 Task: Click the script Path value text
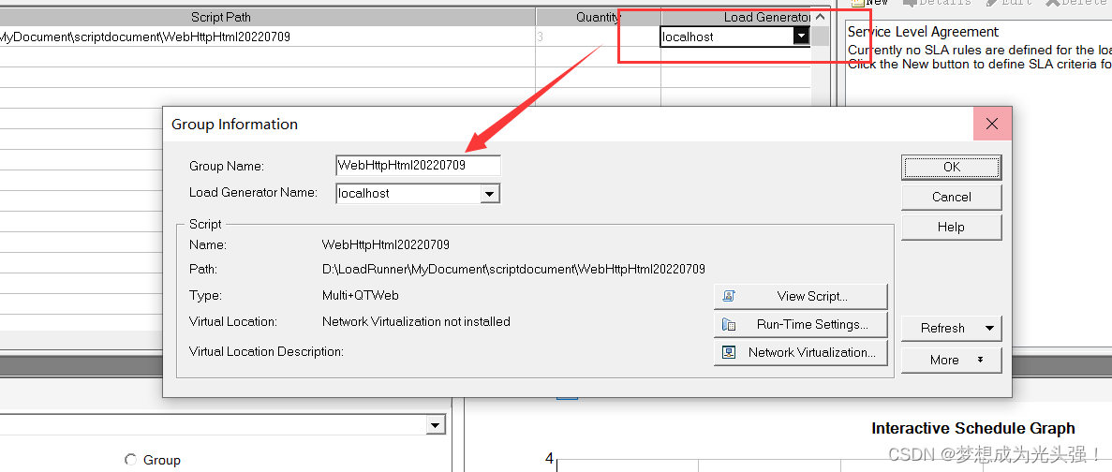pyautogui.click(x=513, y=270)
